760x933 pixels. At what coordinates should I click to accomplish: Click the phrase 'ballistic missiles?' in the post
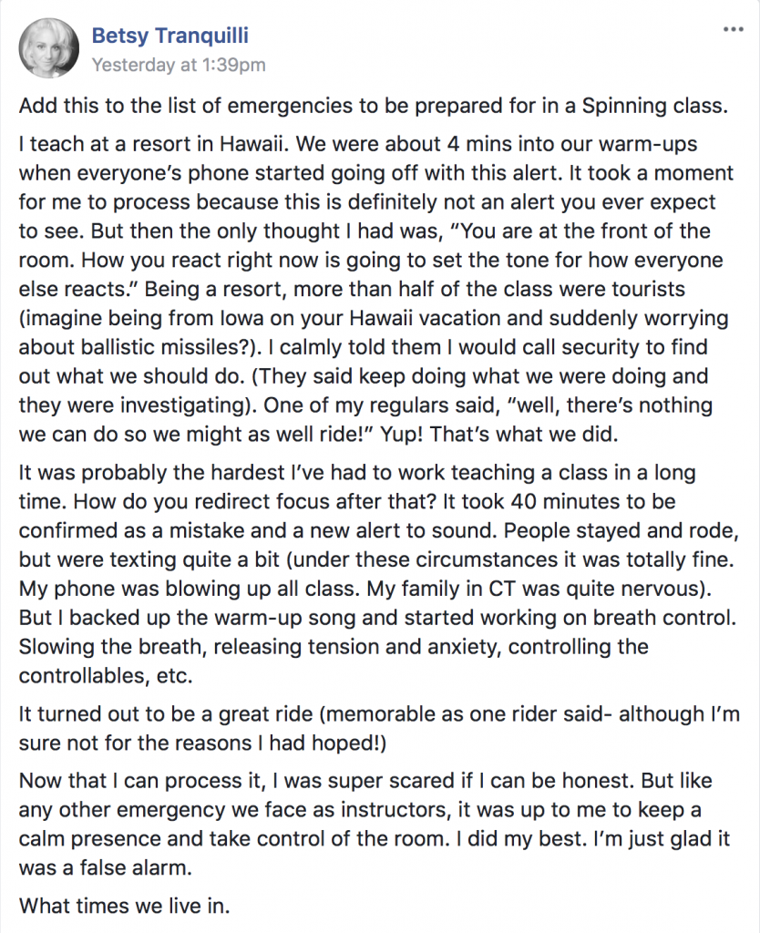click(157, 347)
